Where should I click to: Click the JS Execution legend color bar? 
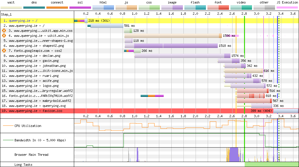click(287, 8)
